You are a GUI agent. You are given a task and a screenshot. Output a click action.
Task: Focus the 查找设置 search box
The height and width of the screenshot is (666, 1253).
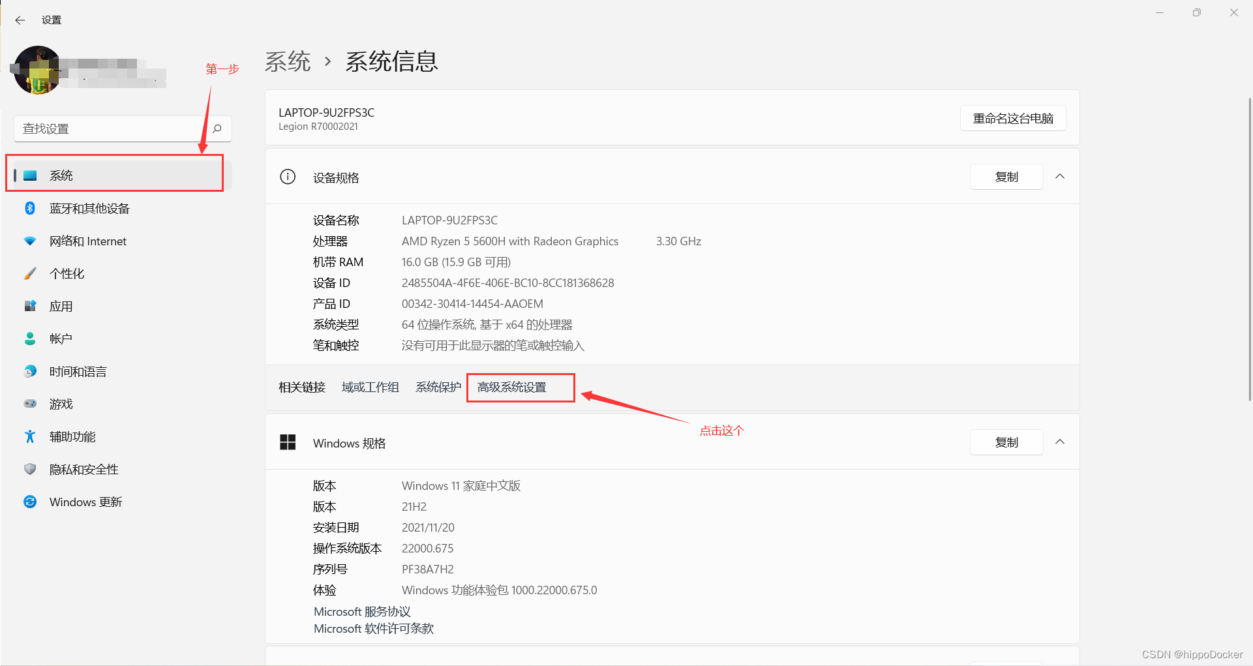click(123, 129)
